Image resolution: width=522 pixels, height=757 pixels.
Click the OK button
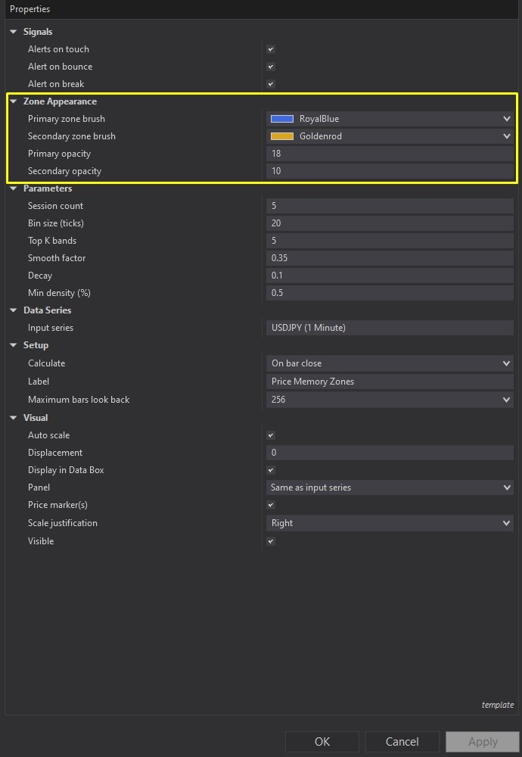(322, 741)
